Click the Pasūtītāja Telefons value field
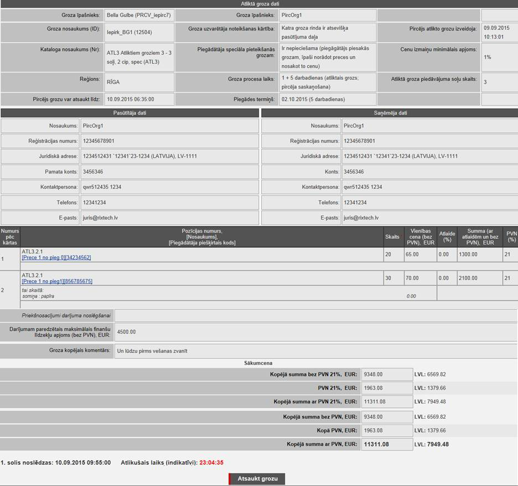The image size is (518, 486). [x=169, y=203]
